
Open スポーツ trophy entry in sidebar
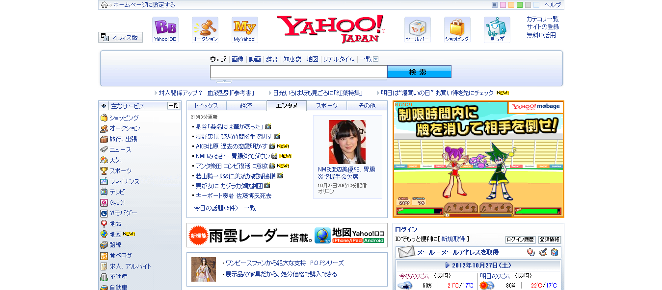click(x=120, y=171)
